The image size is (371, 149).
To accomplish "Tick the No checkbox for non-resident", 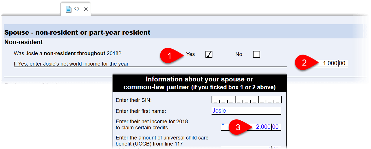I will coord(256,54).
